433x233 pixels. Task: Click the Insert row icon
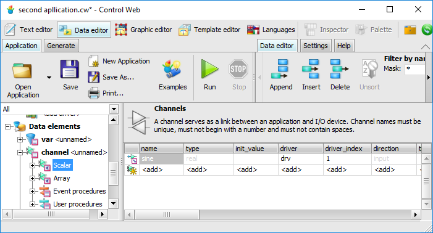(x=311, y=69)
